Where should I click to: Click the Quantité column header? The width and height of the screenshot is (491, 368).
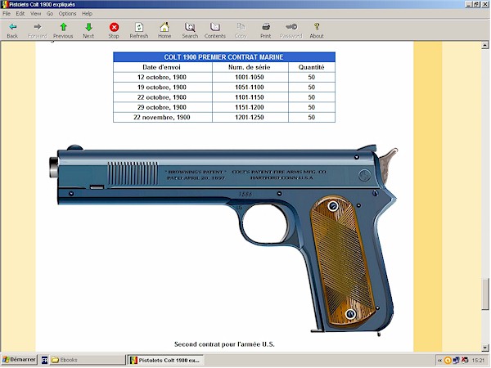311,67
